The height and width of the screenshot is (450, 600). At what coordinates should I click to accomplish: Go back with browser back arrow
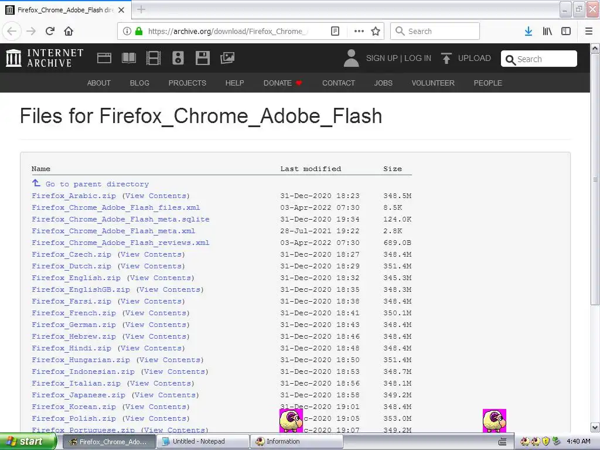point(12,32)
